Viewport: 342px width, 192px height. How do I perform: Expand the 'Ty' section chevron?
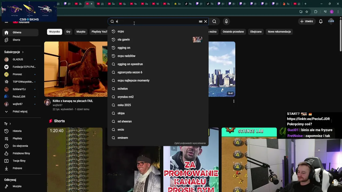pos(10,124)
